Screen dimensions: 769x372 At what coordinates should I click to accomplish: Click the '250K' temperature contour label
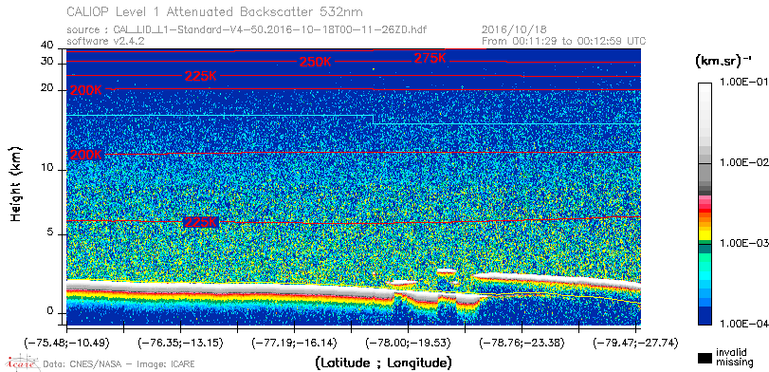coord(315,62)
